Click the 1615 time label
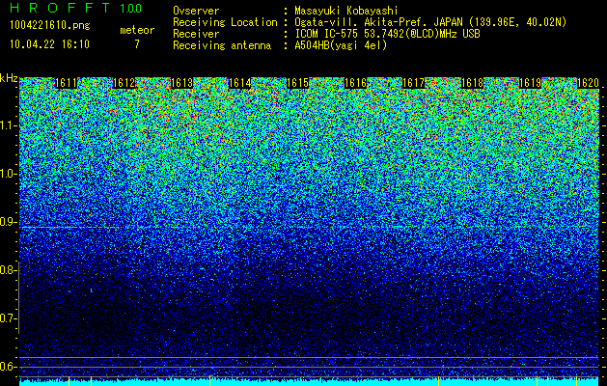 pyautogui.click(x=297, y=83)
